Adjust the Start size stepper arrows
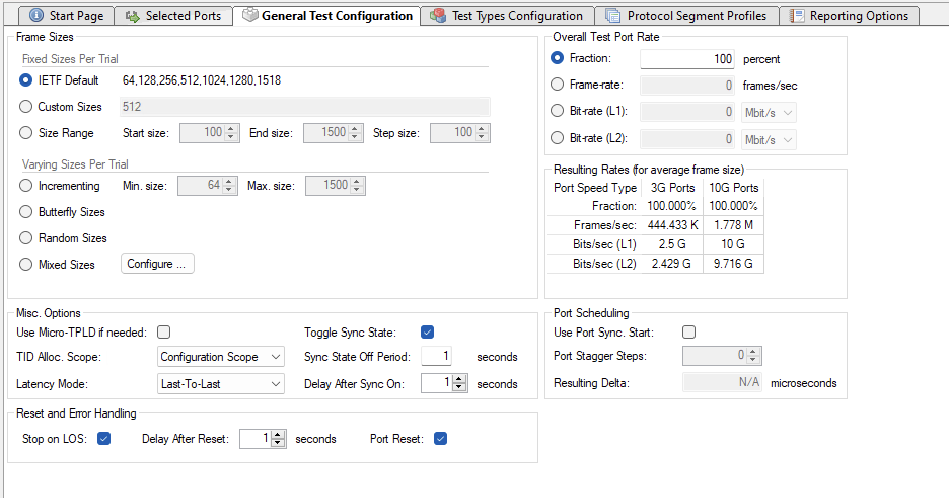This screenshot has height=498, width=949. coord(231,133)
